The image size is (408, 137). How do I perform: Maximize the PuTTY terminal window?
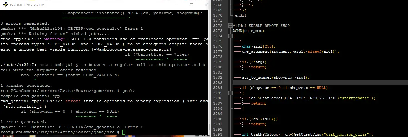pyautogui.click(x=191, y=5)
